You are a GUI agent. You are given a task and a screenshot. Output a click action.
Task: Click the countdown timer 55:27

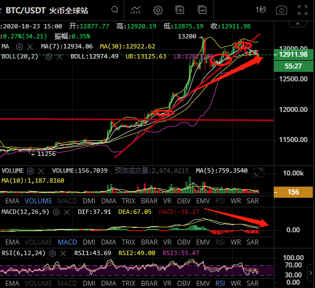(x=293, y=66)
